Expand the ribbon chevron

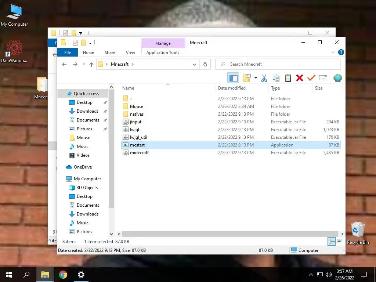333,52
